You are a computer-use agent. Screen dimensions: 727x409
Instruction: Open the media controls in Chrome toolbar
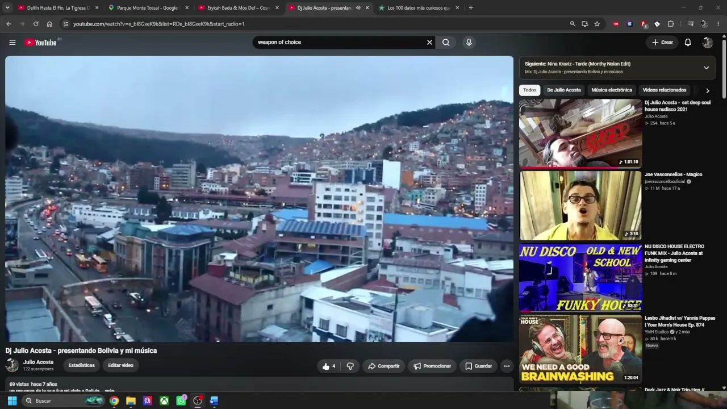coord(691,24)
